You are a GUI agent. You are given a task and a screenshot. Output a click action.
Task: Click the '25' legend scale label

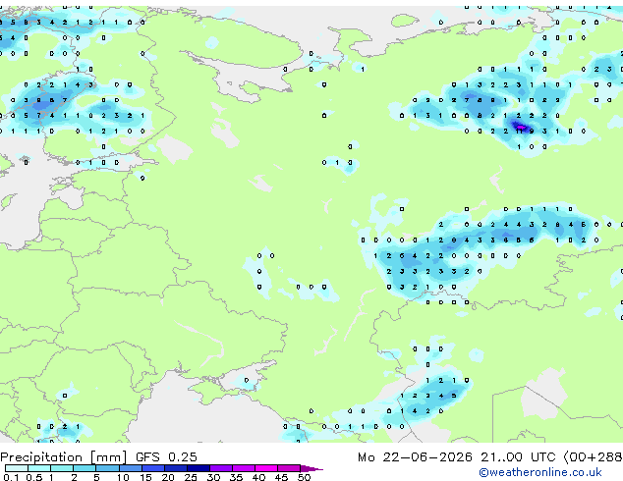(191, 477)
